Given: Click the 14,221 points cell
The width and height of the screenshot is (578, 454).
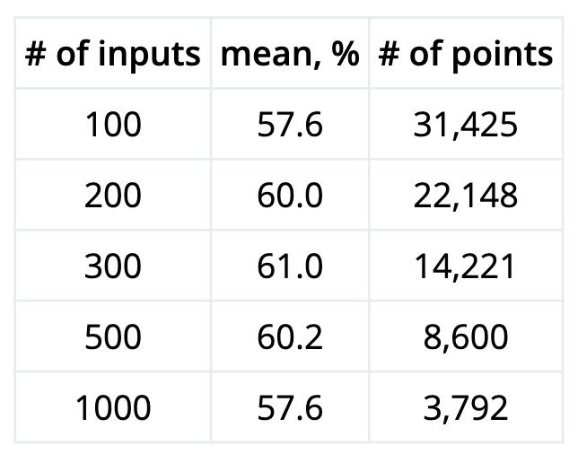Looking at the screenshot, I should [x=465, y=266].
